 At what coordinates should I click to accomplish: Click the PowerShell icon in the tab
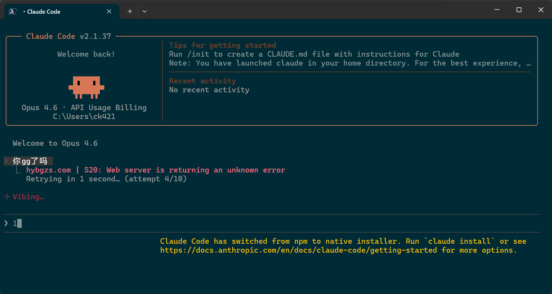click(12, 11)
